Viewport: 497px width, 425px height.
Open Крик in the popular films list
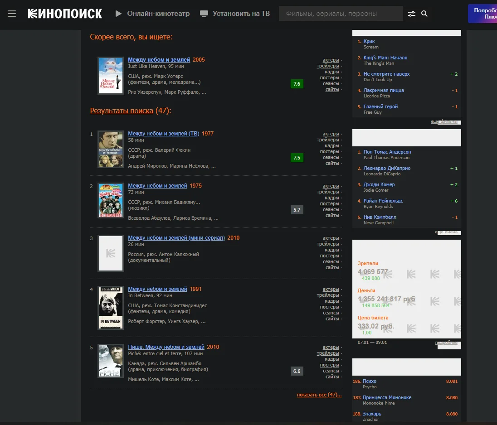coord(369,41)
